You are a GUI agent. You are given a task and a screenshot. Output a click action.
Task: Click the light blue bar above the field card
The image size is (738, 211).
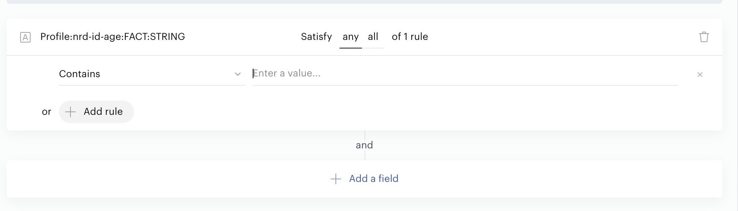coord(365,2)
